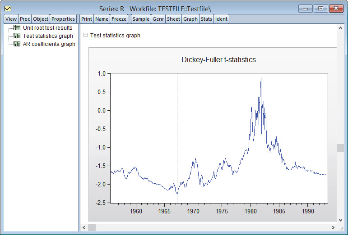Open series Properties
Image resolution: width=348 pixels, height=235 pixels.
63,19
